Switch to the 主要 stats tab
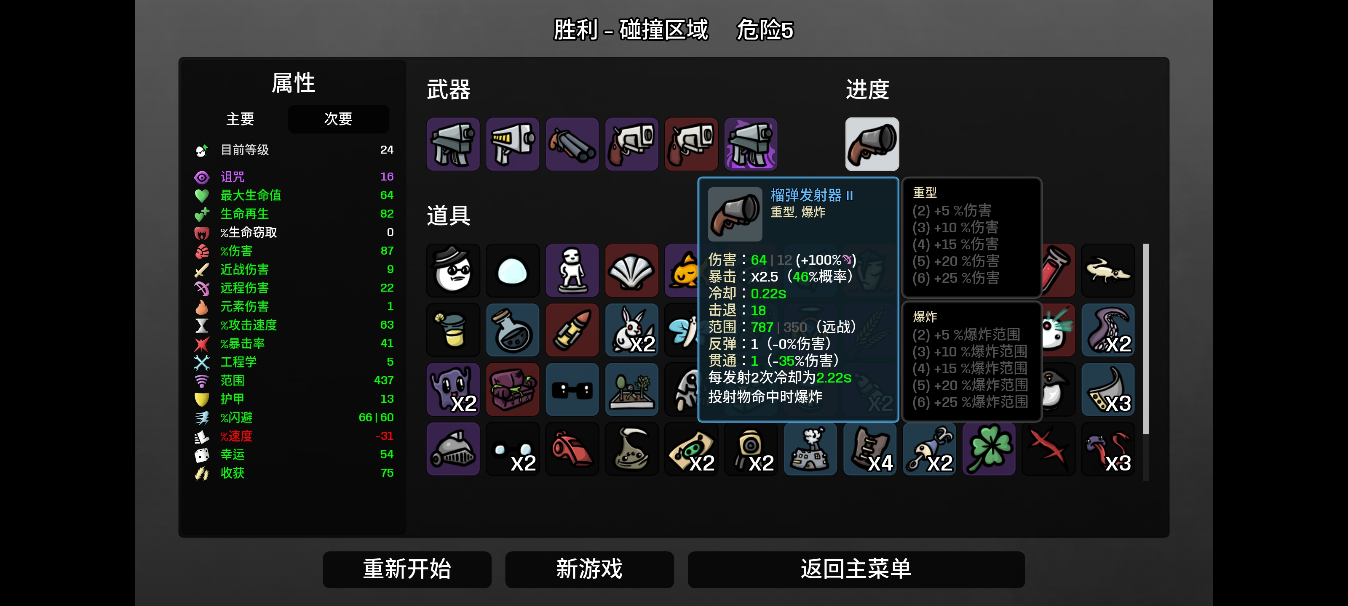Viewport: 1348px width, 606px height. coord(240,119)
